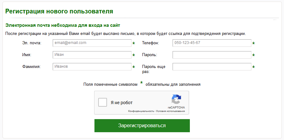Click the Телефон phone number field
The height and width of the screenshot is (140, 284).
(x=212, y=43)
